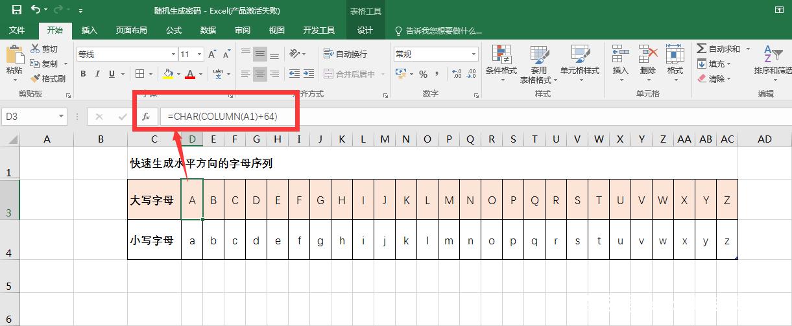Switch to Formulas (公式) tab

pyautogui.click(x=173, y=30)
